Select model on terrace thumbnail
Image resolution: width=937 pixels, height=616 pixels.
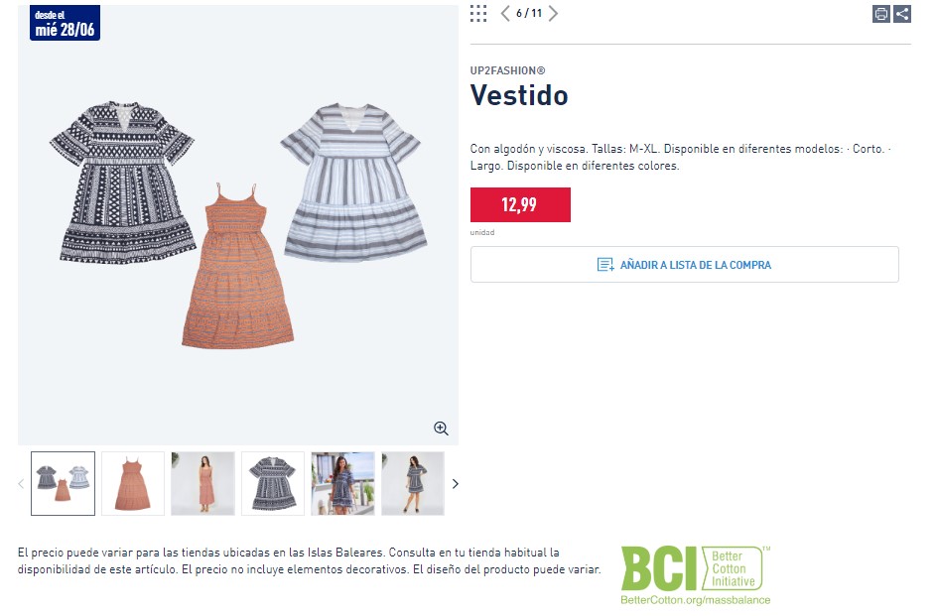pos(343,483)
